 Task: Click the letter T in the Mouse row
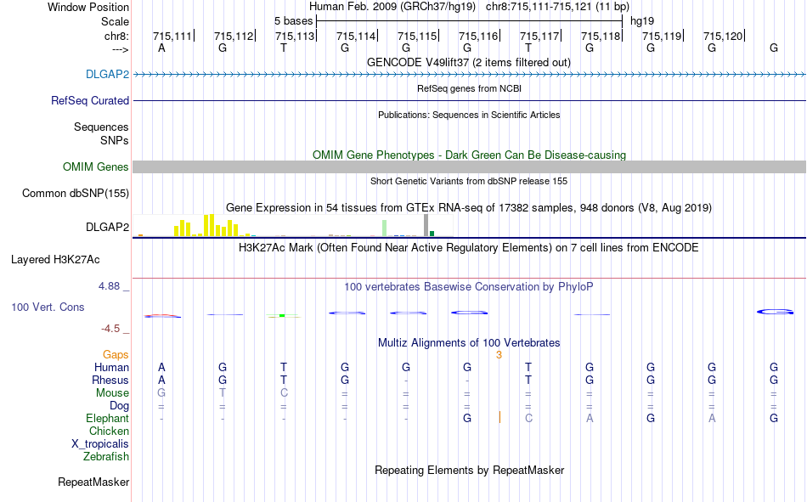click(x=223, y=392)
